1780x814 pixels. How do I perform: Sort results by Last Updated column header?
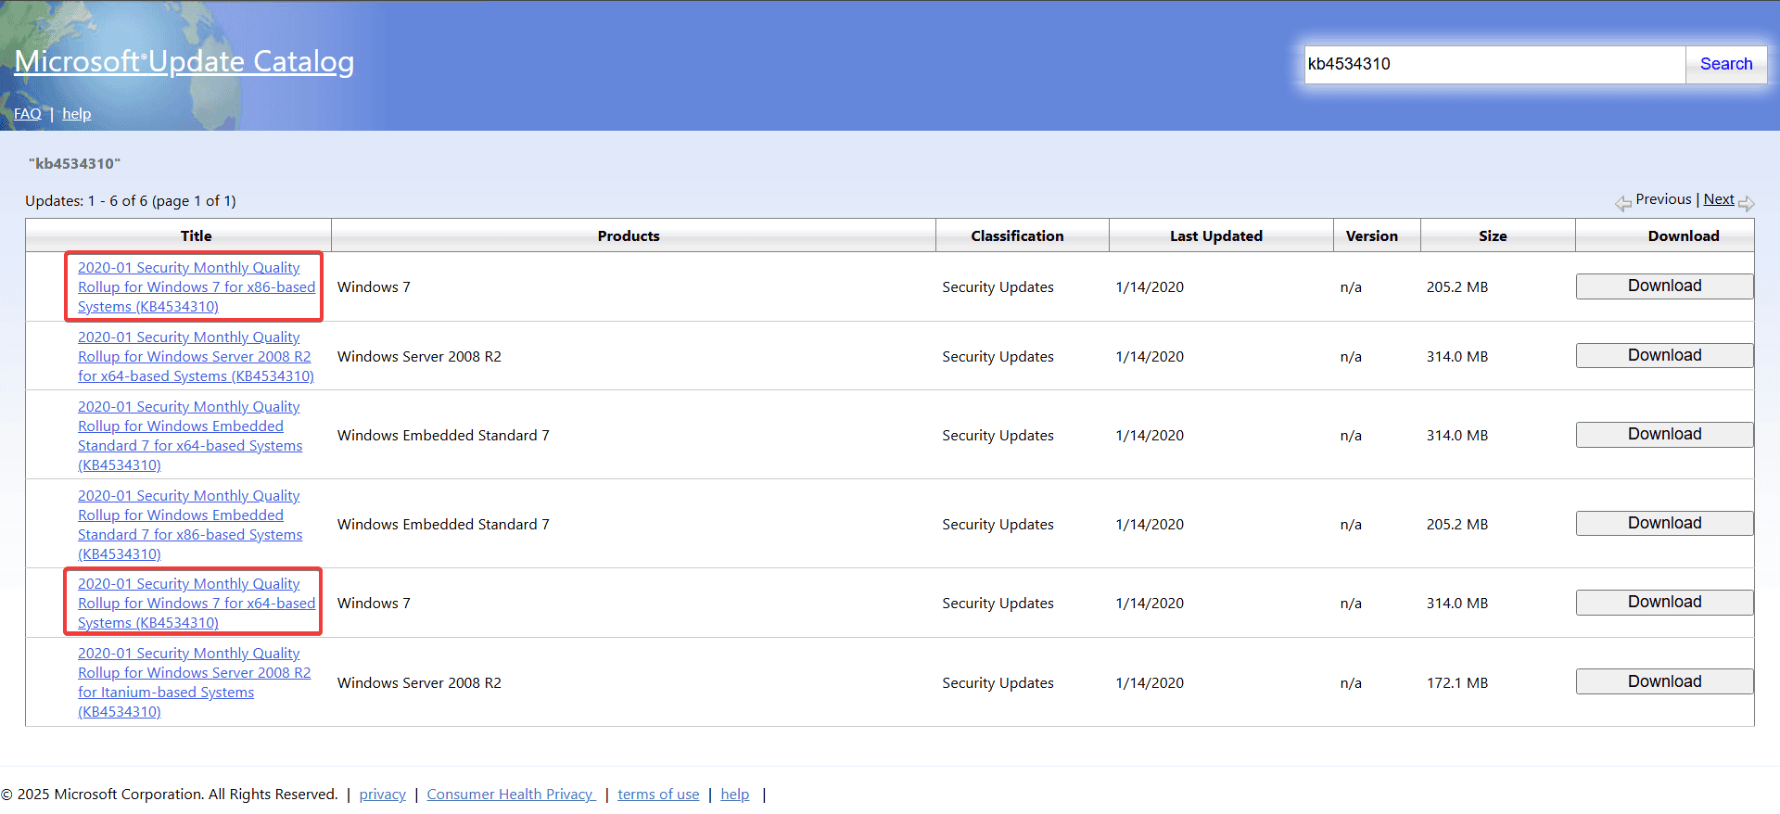[x=1216, y=236]
